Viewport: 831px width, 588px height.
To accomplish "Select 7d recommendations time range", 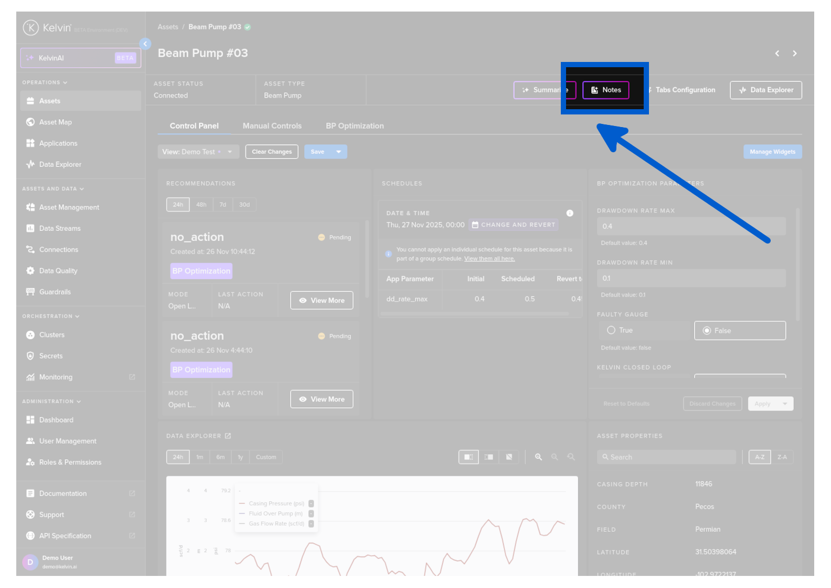I will click(x=223, y=205).
